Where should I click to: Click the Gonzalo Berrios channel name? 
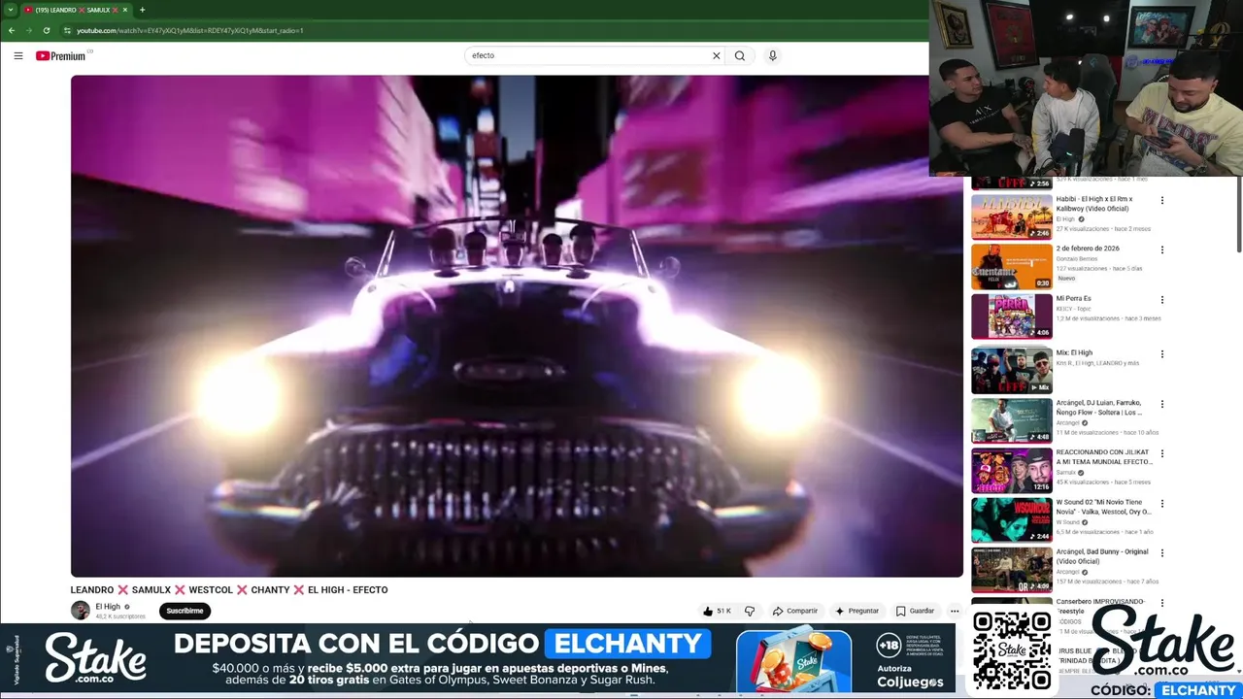1076,259
